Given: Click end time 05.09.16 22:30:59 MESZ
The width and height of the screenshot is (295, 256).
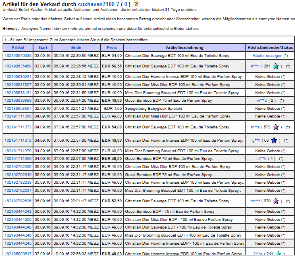Looking at the screenshot, I should (76, 56).
